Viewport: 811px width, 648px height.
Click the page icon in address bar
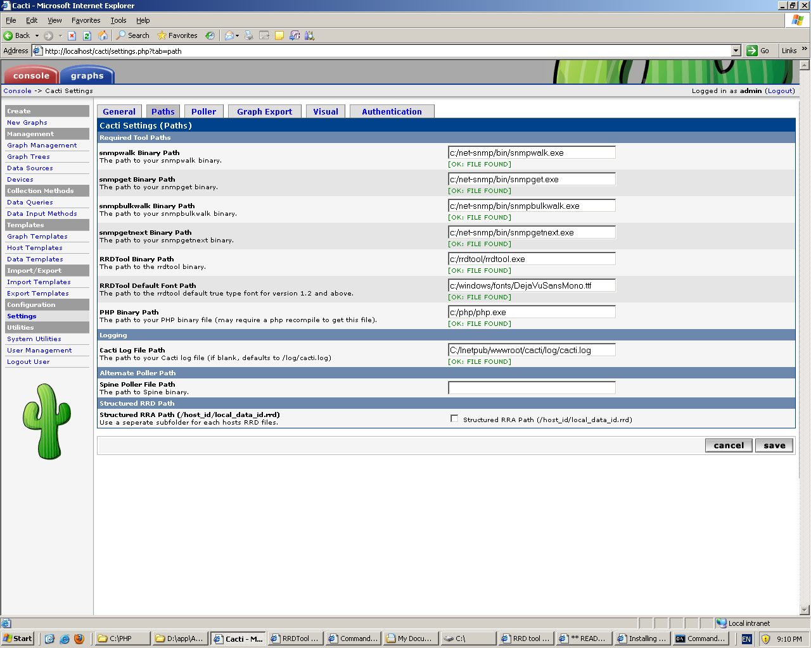[x=37, y=51]
